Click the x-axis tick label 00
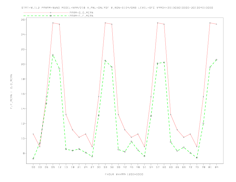 pos(33,167)
